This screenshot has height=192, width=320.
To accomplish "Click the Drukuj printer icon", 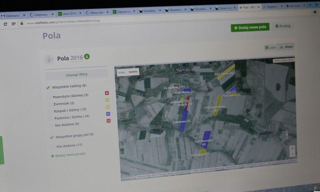I will tap(277, 26).
